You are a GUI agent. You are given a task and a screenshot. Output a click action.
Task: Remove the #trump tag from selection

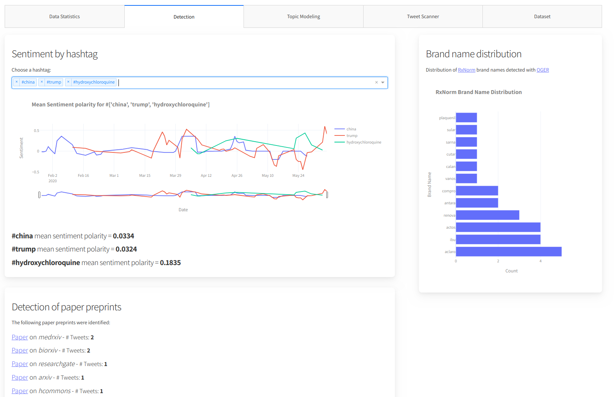pos(42,82)
